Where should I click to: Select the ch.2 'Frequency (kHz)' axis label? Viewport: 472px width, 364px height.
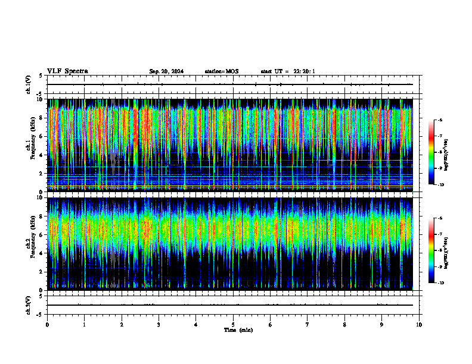point(33,237)
